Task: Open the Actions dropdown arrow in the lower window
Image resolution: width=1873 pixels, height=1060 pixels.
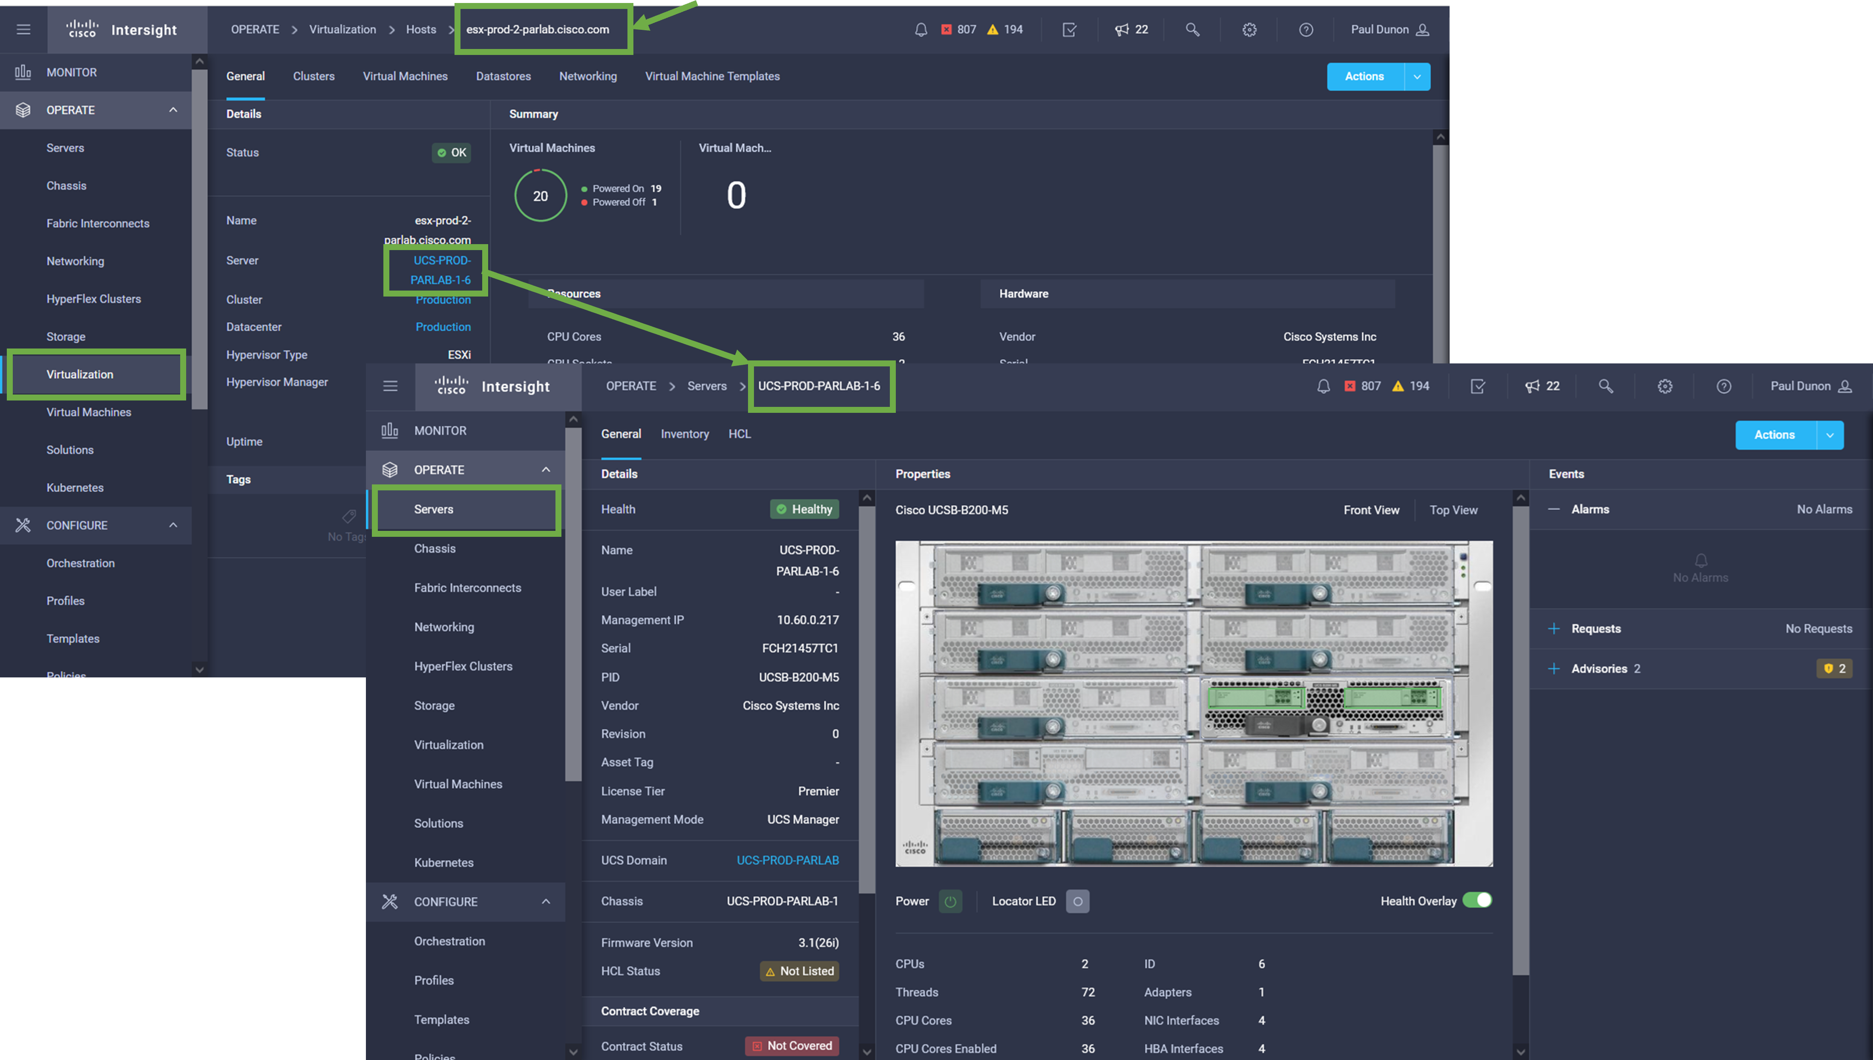Action: (1830, 435)
